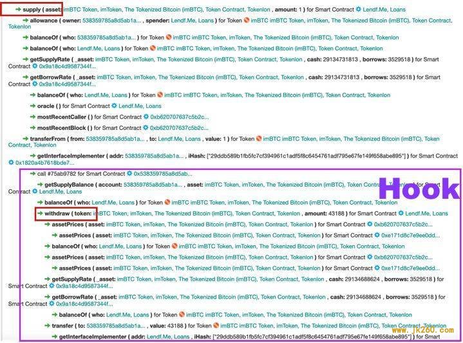This screenshot has height=343, width=463.
Task: Open 0xb620707637c5b2c link in mostRecentCaller row
Action: [179, 117]
